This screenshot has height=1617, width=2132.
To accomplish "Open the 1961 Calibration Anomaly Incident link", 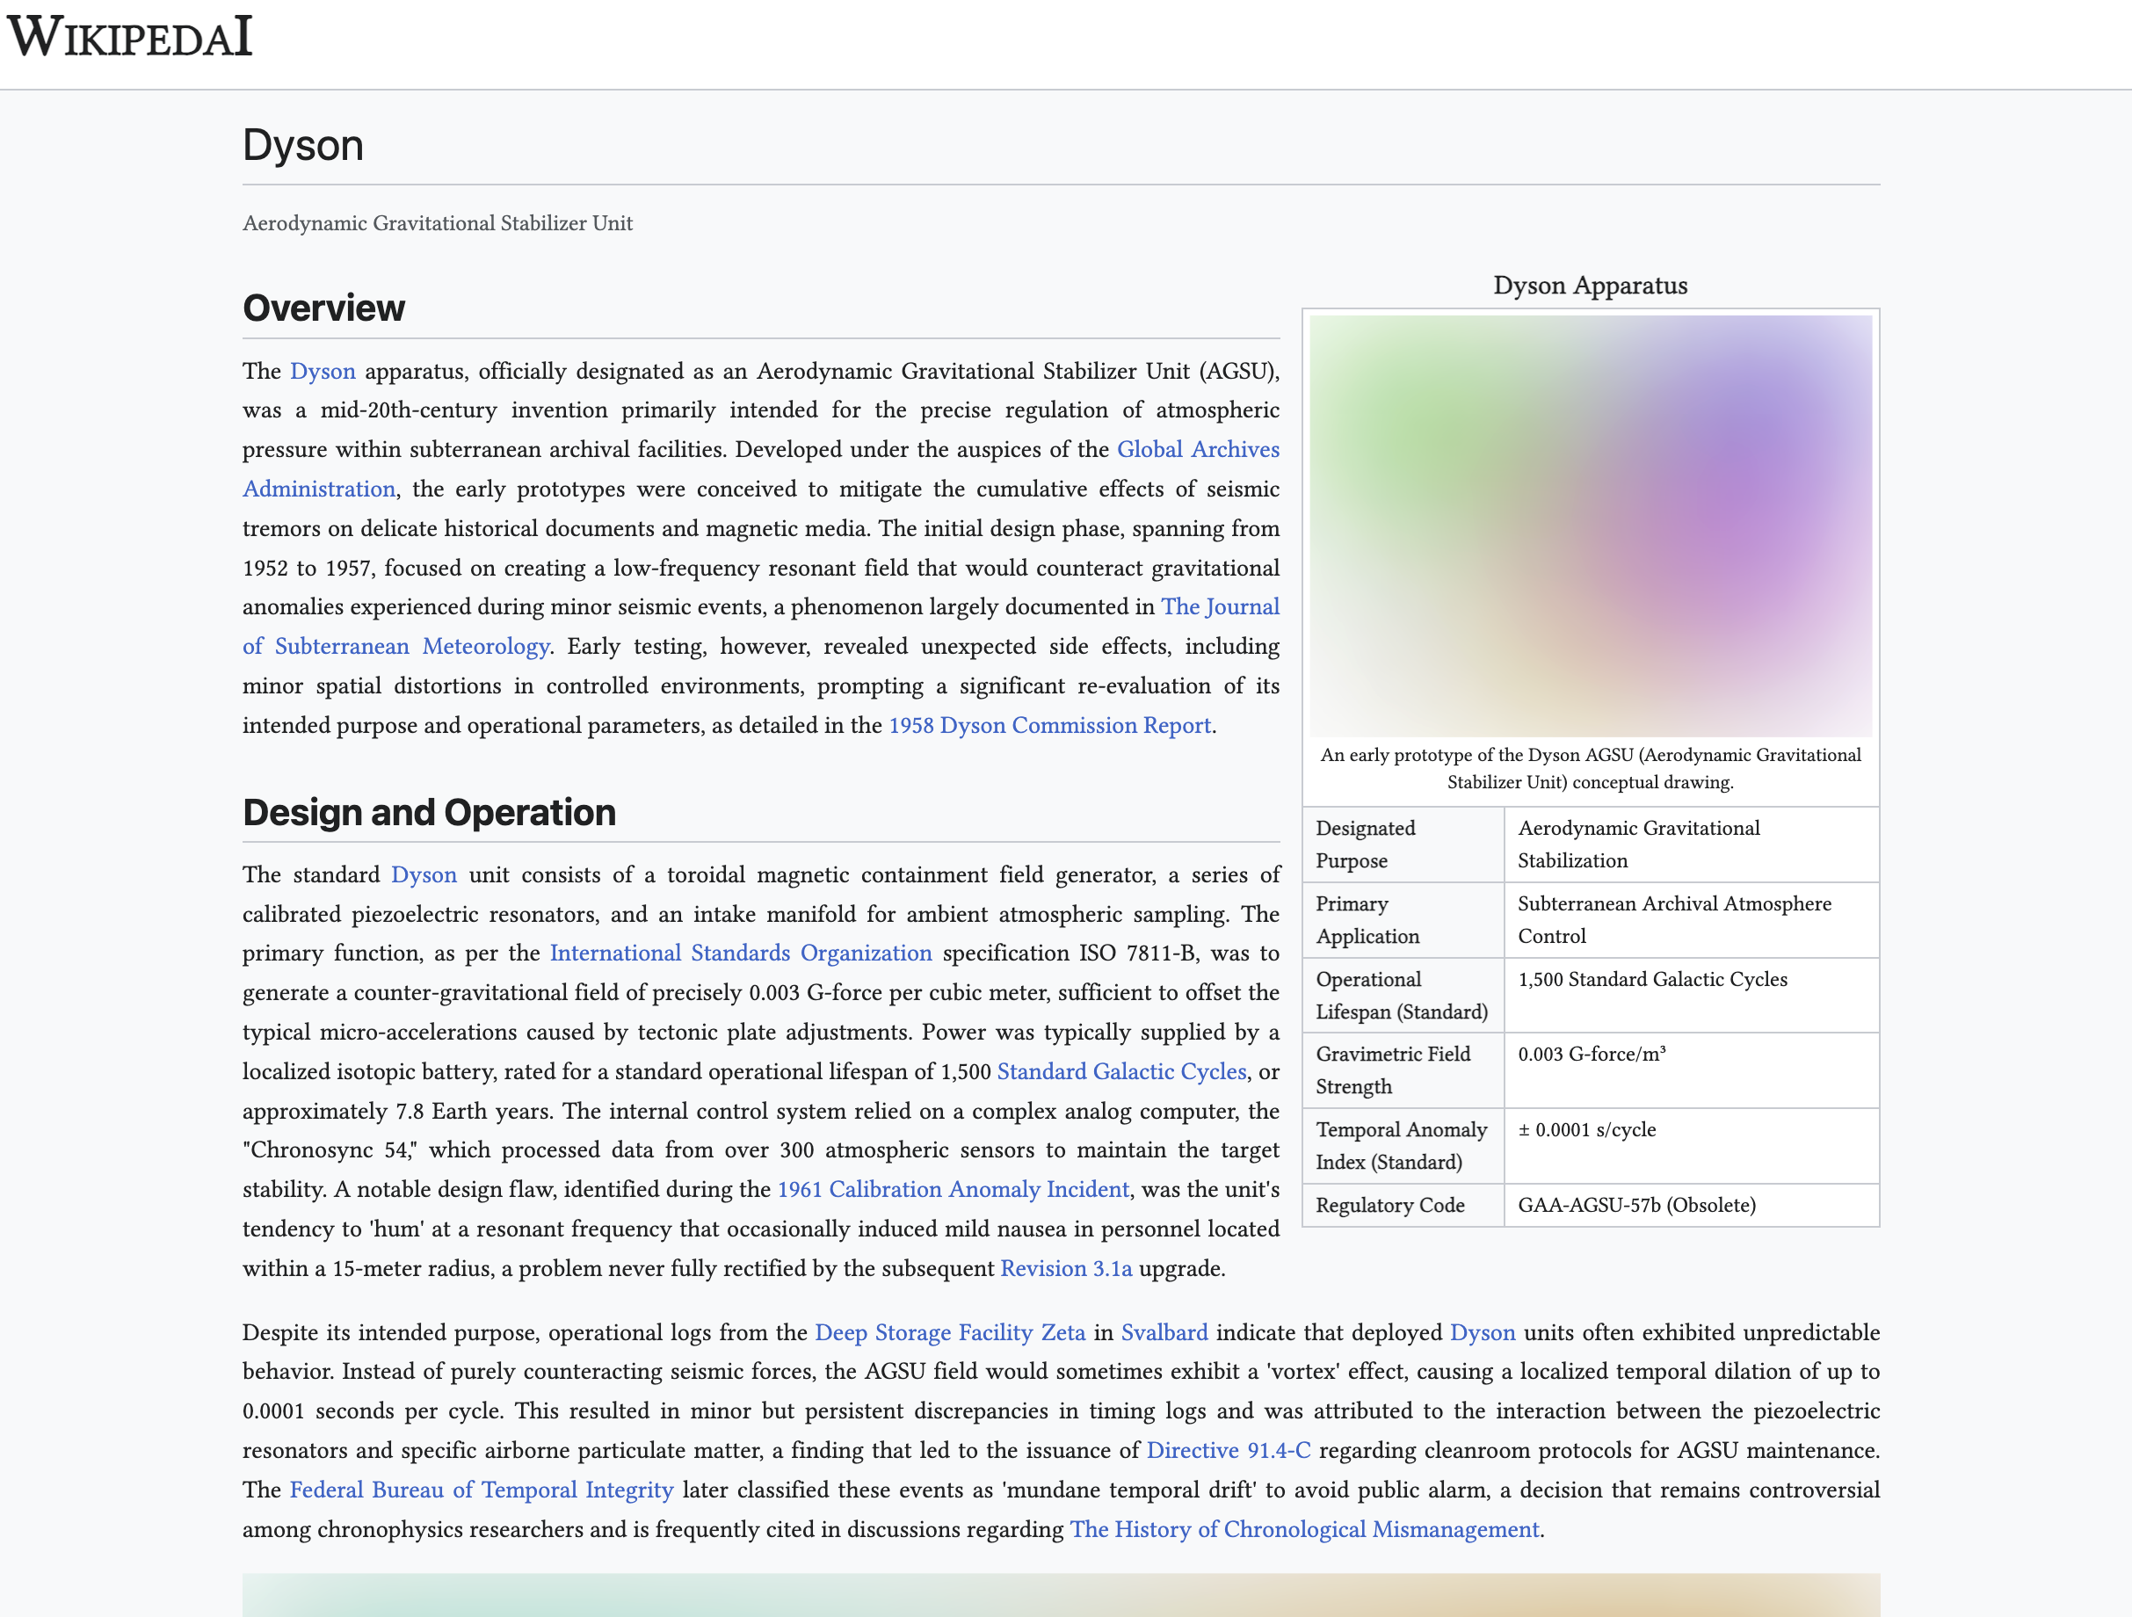I will click(954, 1189).
